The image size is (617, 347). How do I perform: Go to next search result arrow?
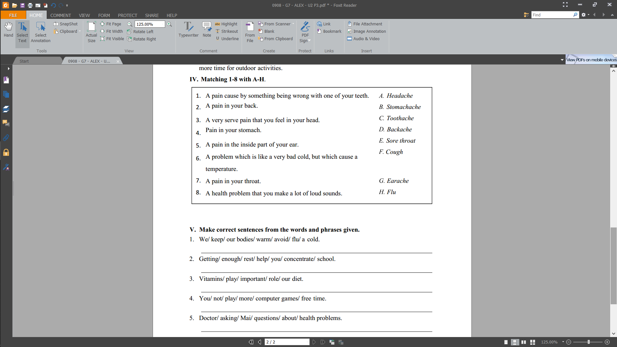pyautogui.click(x=604, y=15)
